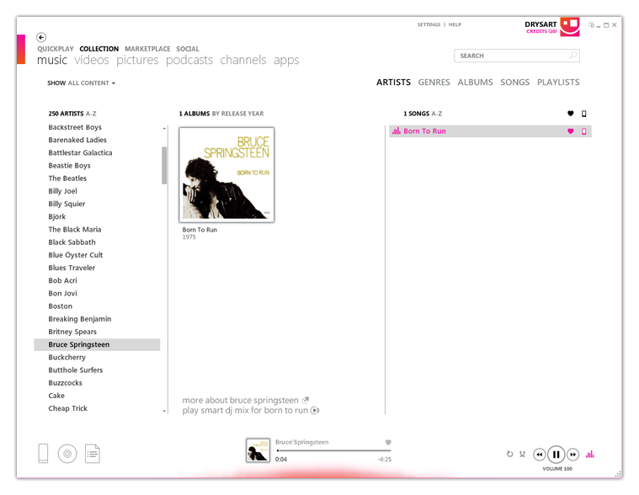Click the external link icon after bruce springsteen
The height and width of the screenshot is (495, 639).
point(306,400)
